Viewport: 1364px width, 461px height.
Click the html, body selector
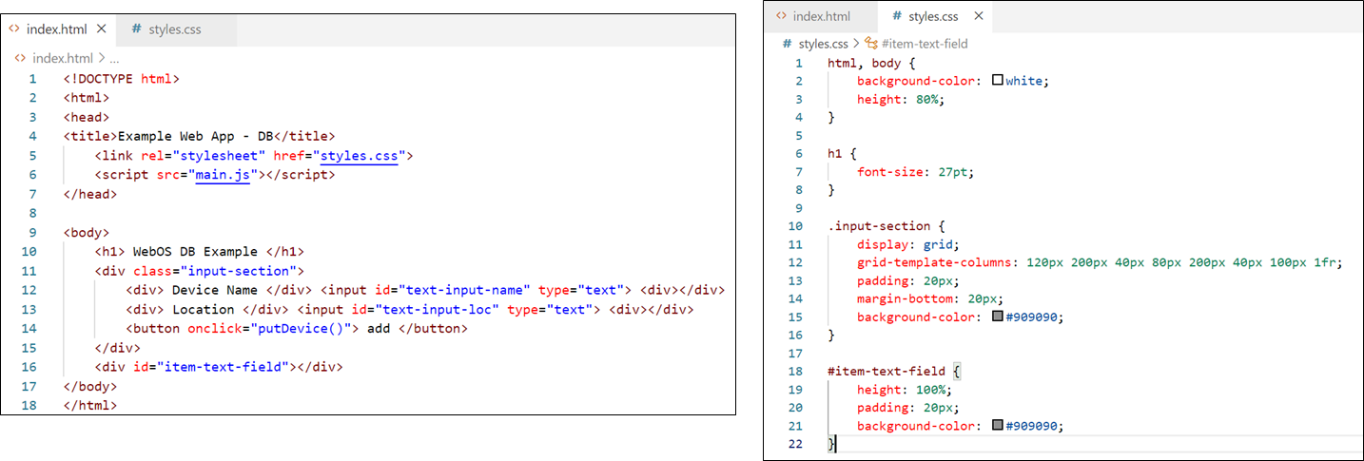(863, 63)
